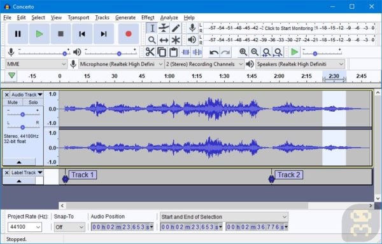This screenshot has width=382, height=244.
Task: Start playback with the green Play button
Action: click(x=39, y=34)
